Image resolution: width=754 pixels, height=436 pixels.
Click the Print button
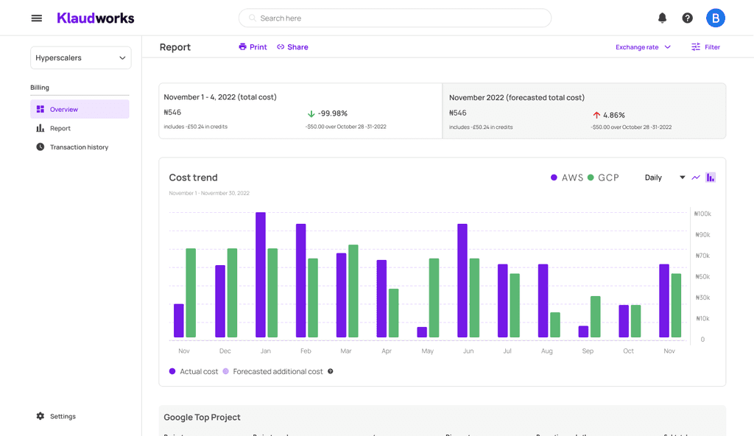(x=253, y=46)
